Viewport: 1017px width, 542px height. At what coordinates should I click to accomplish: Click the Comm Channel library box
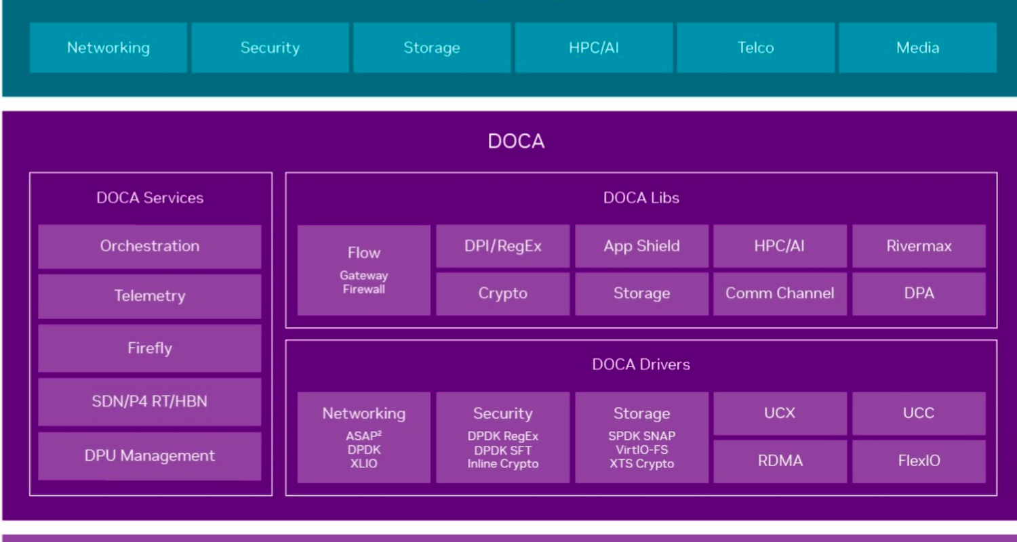click(780, 293)
